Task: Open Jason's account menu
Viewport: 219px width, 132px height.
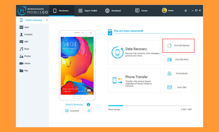Action: pyautogui.click(x=168, y=11)
